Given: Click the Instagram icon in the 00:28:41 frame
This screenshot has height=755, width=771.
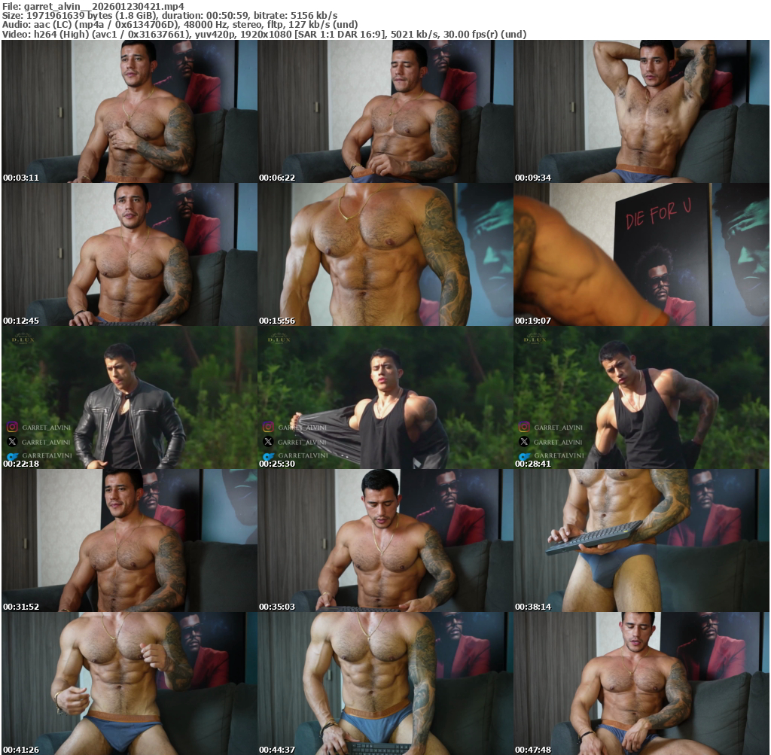Looking at the screenshot, I should point(524,427).
